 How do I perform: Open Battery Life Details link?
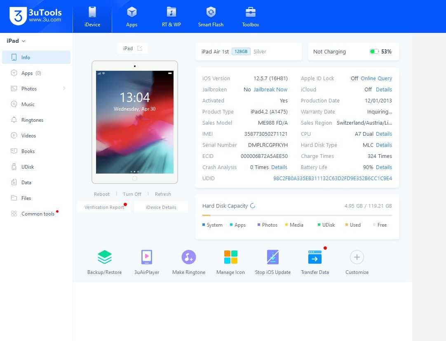point(384,167)
